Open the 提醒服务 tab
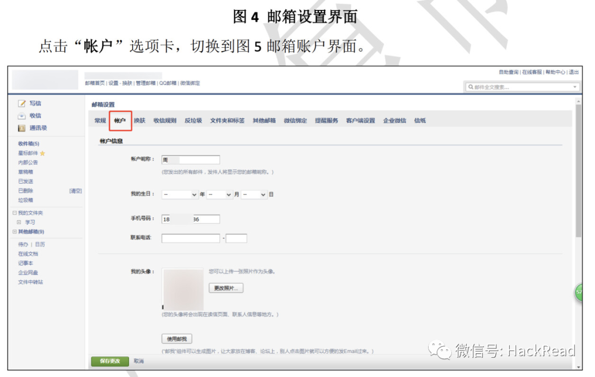The width and height of the screenshot is (595, 377). click(x=326, y=121)
